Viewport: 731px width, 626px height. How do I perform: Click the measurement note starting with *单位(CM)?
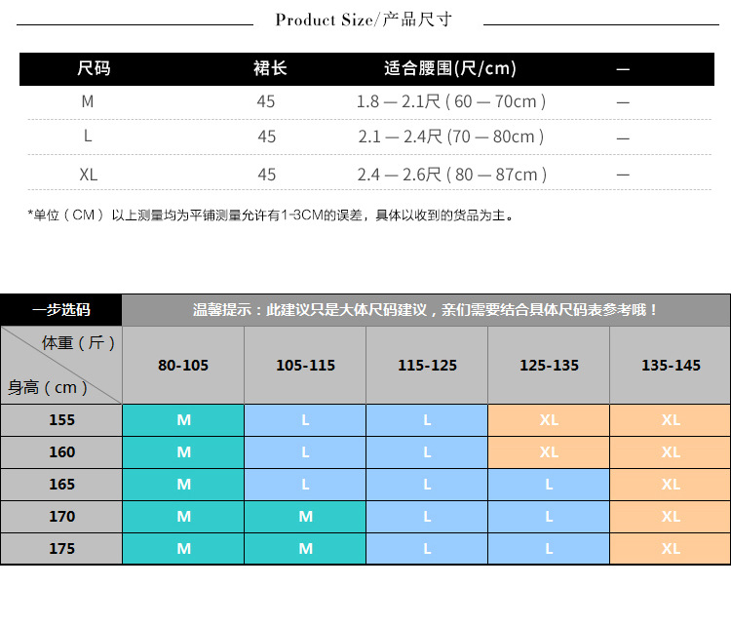270,215
